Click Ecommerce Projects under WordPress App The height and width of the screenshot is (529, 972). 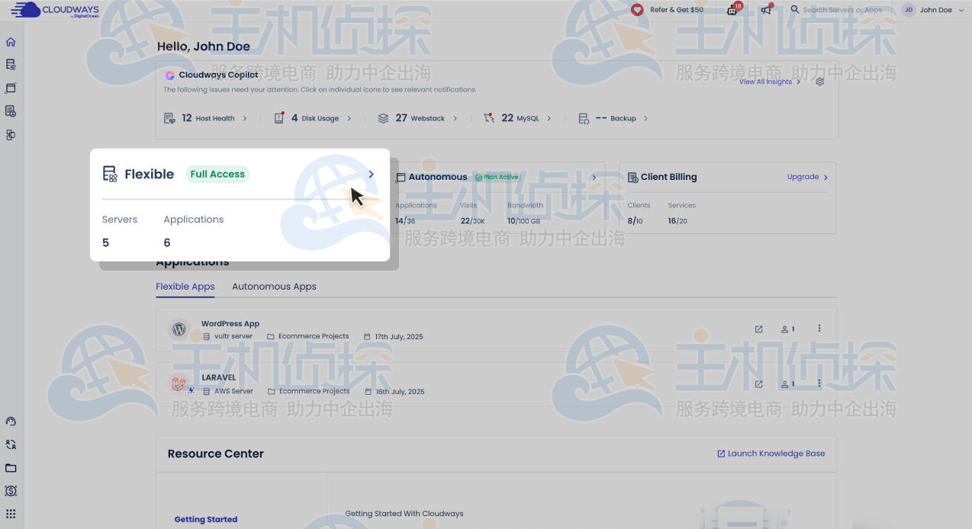[x=314, y=336]
